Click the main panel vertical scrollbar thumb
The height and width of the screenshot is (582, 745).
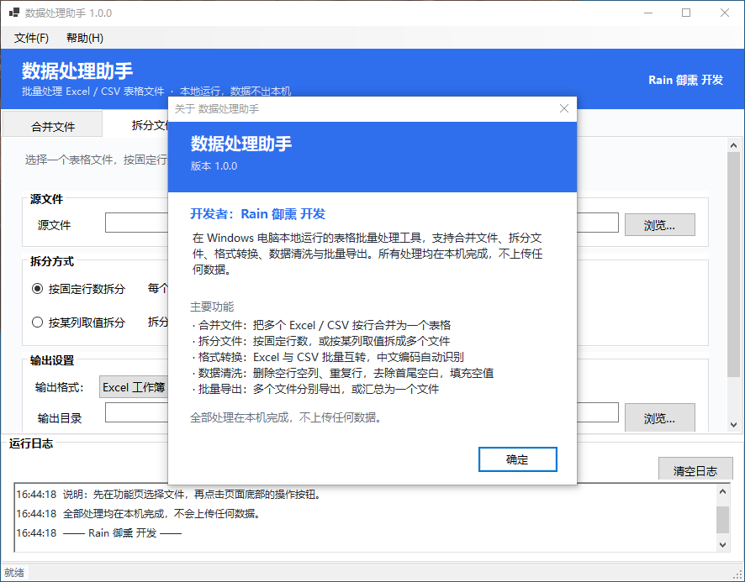pos(733,264)
